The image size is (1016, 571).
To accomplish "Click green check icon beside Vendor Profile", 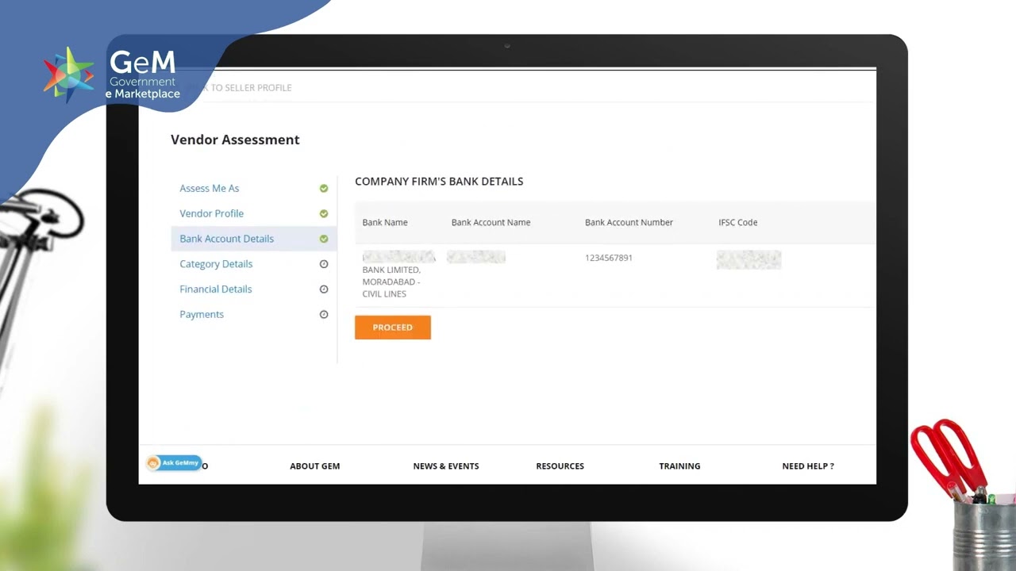I will coord(324,213).
